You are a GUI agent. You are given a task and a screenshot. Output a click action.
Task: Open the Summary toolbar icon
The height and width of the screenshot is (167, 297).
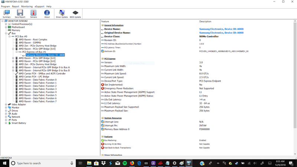point(7,14)
